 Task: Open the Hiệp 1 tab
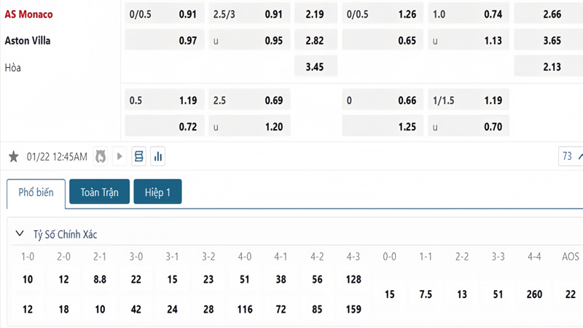[157, 192]
